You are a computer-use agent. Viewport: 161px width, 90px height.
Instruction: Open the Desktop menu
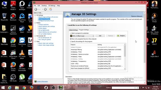[44, 5]
